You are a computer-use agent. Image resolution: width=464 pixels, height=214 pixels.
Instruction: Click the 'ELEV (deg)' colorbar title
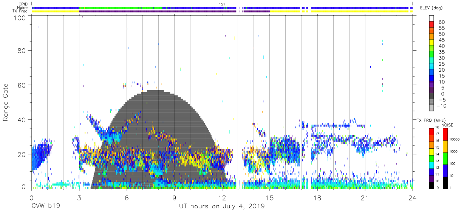pos(431,8)
